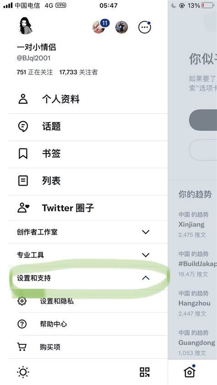This screenshot has width=217, height=385.
Task: Open 设置和隐私 menu item
Action: pos(88,301)
